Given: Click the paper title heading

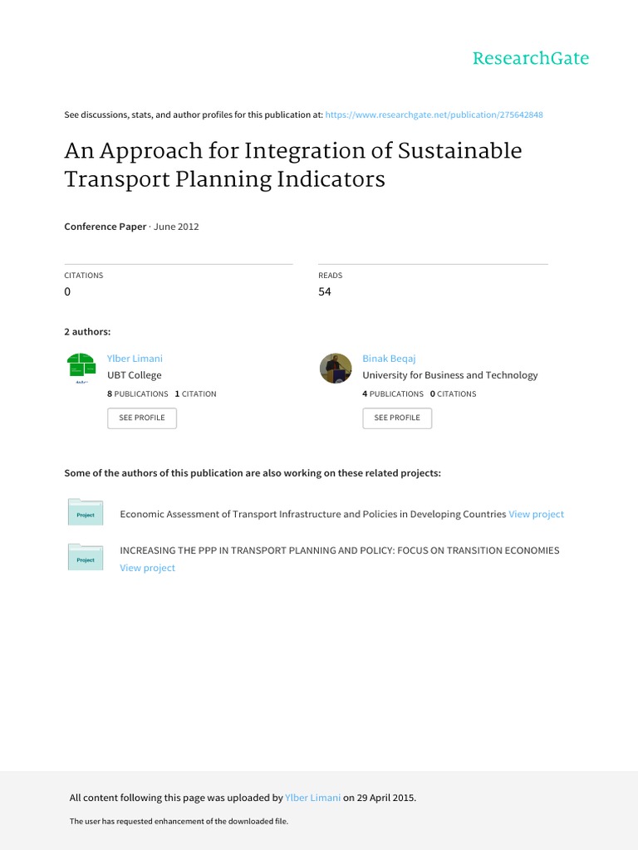Looking at the screenshot, I should click(x=293, y=165).
